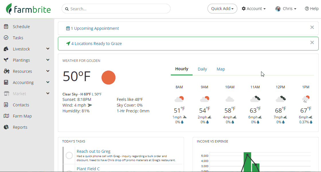
Task: Expand the Livestock submenu chevron
Action: [x=48, y=49]
